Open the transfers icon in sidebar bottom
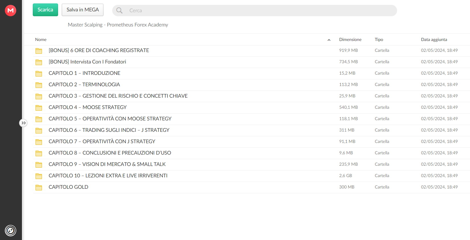The image size is (470, 240). (x=11, y=231)
